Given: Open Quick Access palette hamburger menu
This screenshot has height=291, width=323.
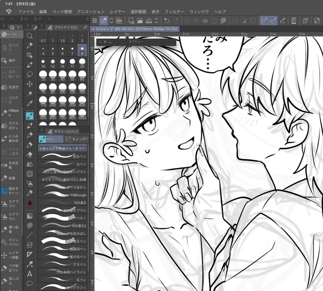Looking at the screenshot, I should point(4,26).
